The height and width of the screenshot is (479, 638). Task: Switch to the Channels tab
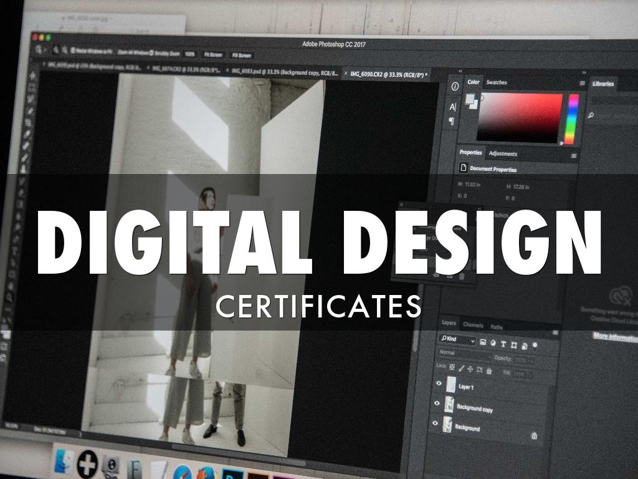click(473, 325)
